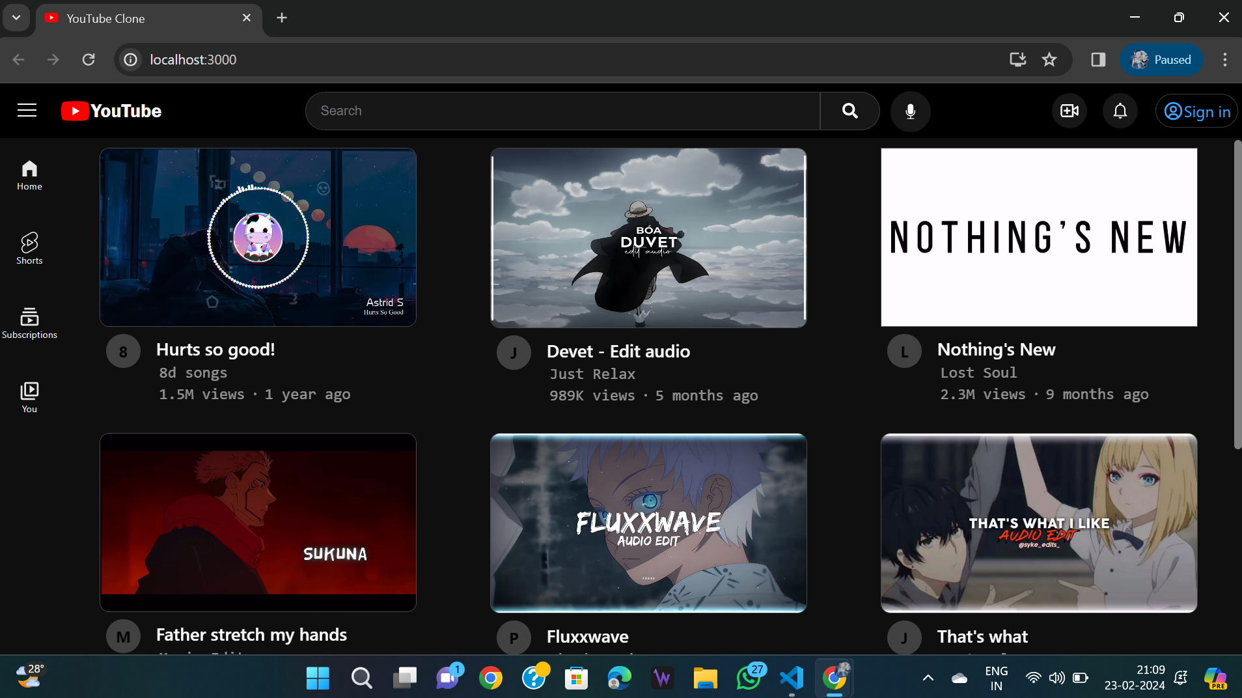Open Shorts in sidebar
This screenshot has height=698, width=1242.
coord(29,249)
